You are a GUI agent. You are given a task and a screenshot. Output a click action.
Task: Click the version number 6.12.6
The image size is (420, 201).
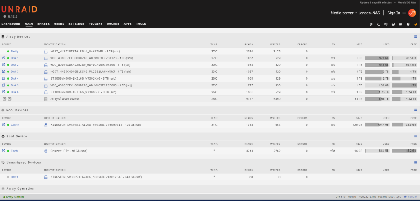13,17
